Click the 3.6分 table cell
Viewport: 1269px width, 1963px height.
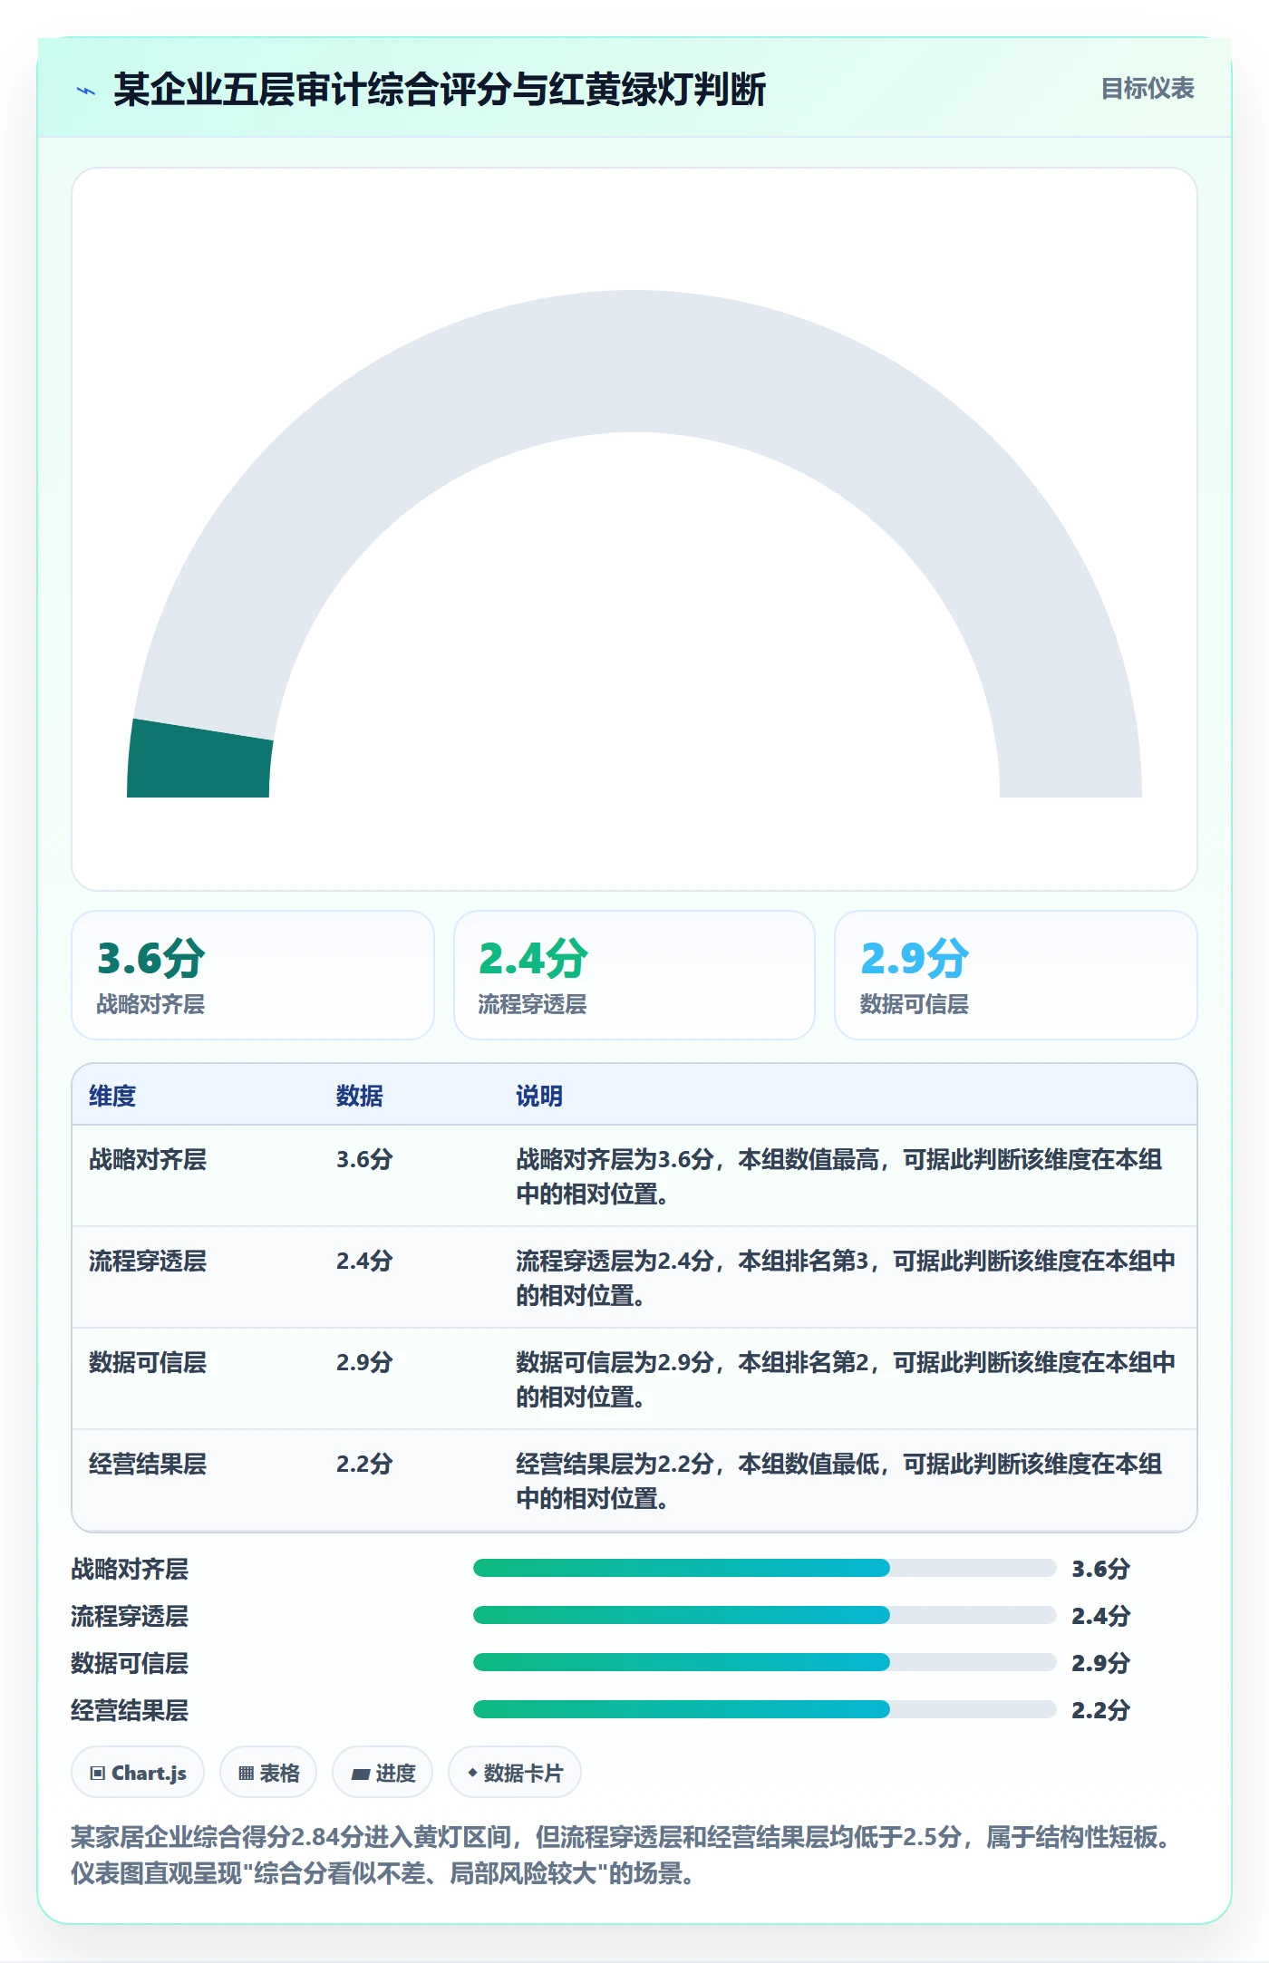tap(364, 1159)
